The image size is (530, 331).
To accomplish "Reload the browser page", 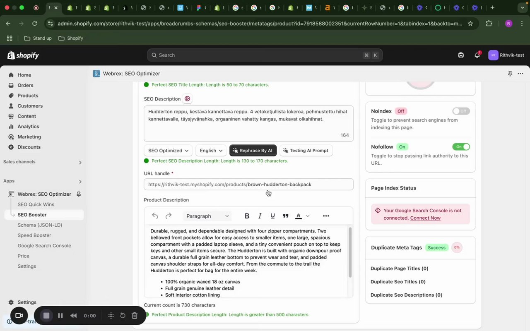I will tap(34, 24).
